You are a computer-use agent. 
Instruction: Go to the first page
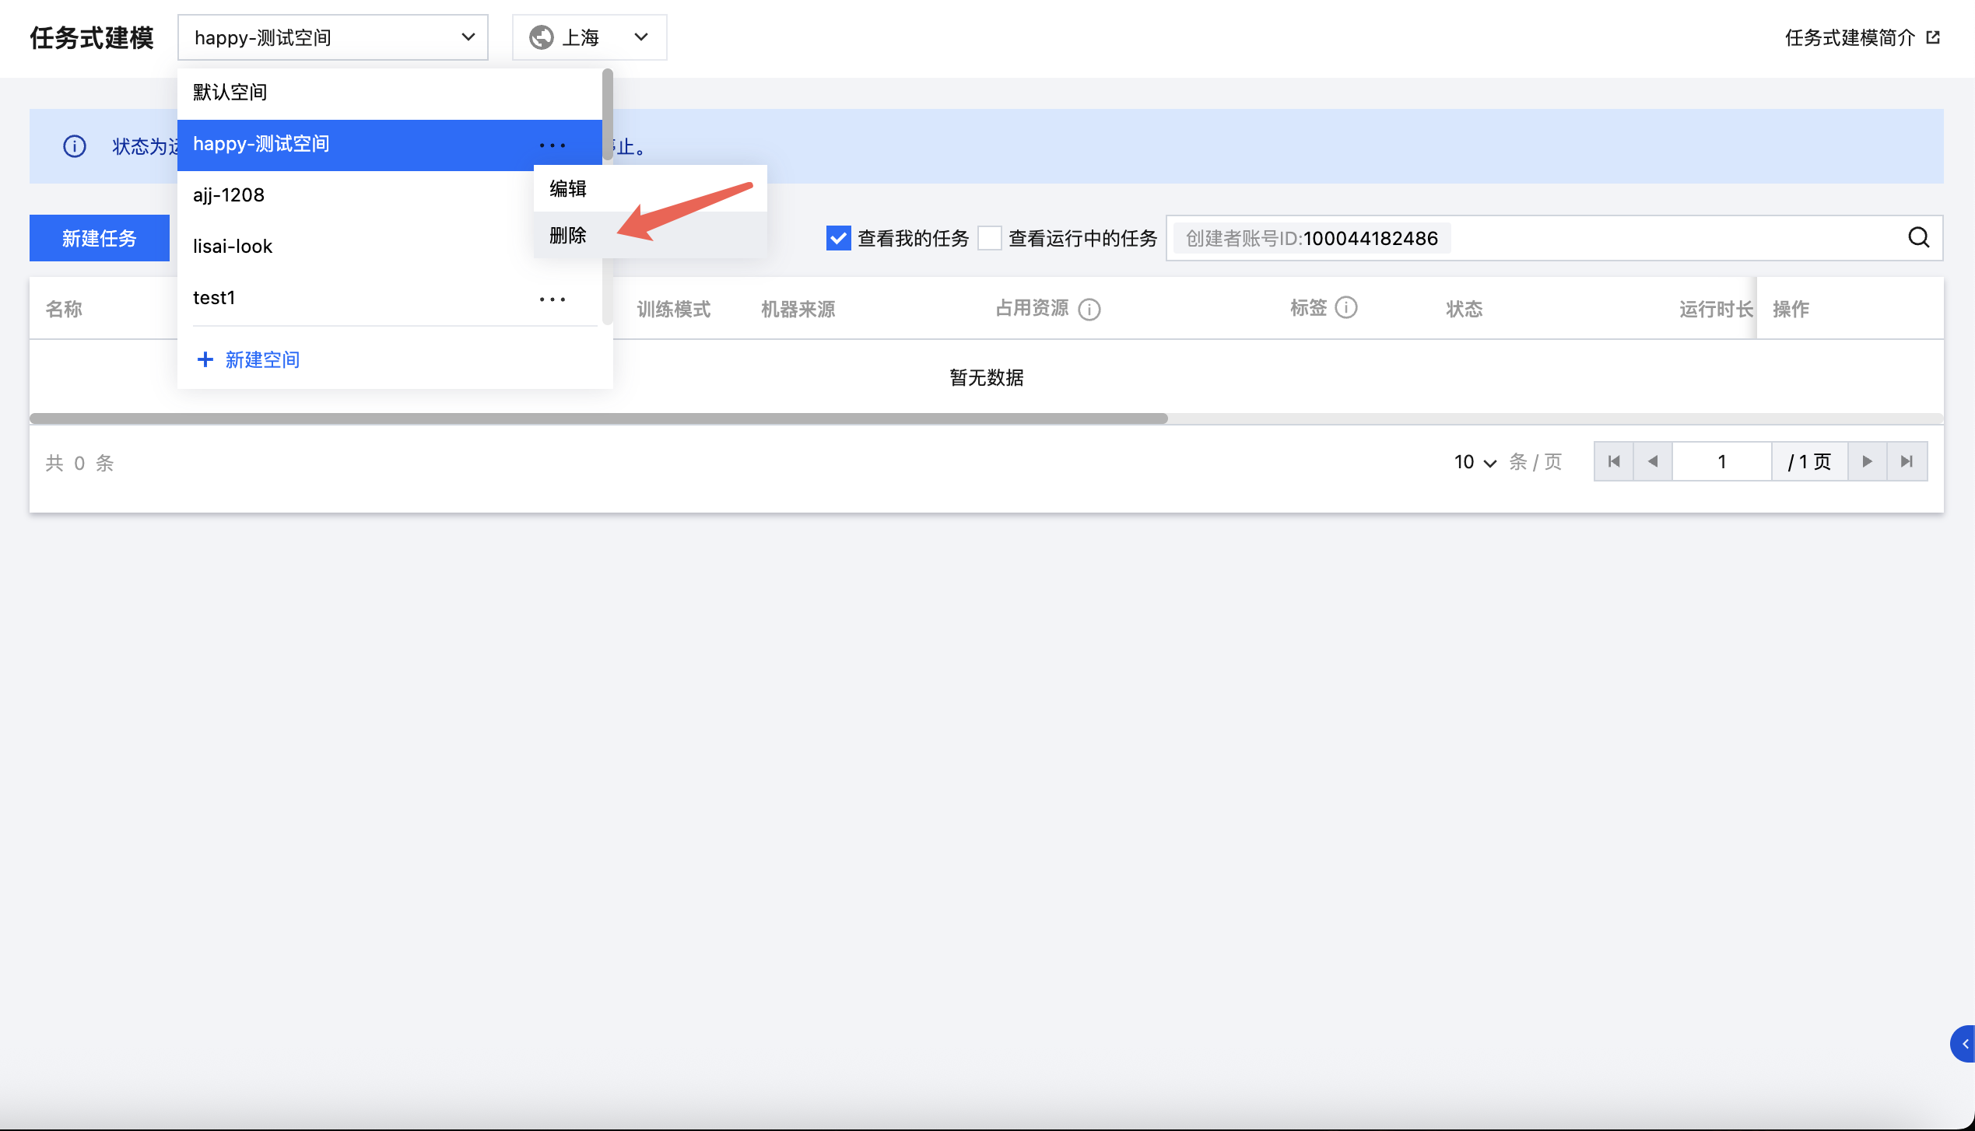pyautogui.click(x=1614, y=461)
